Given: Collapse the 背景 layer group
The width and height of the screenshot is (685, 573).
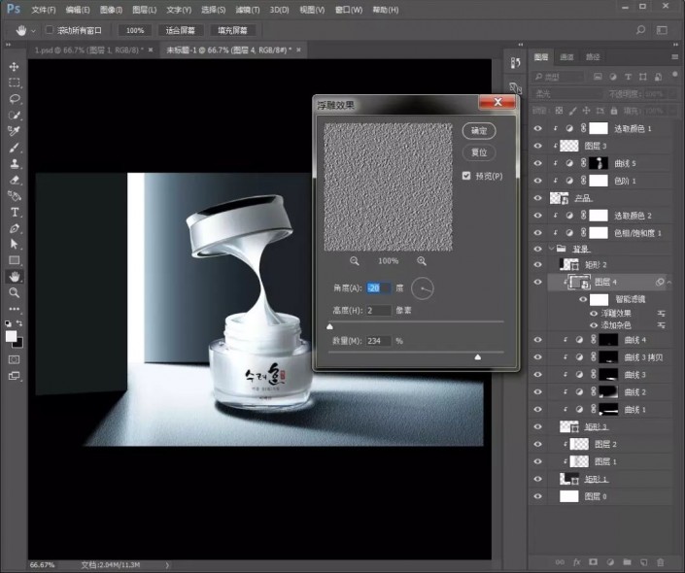Looking at the screenshot, I should pyautogui.click(x=551, y=249).
